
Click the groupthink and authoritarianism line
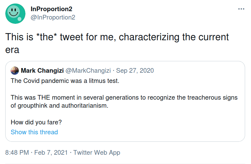coord(59,106)
